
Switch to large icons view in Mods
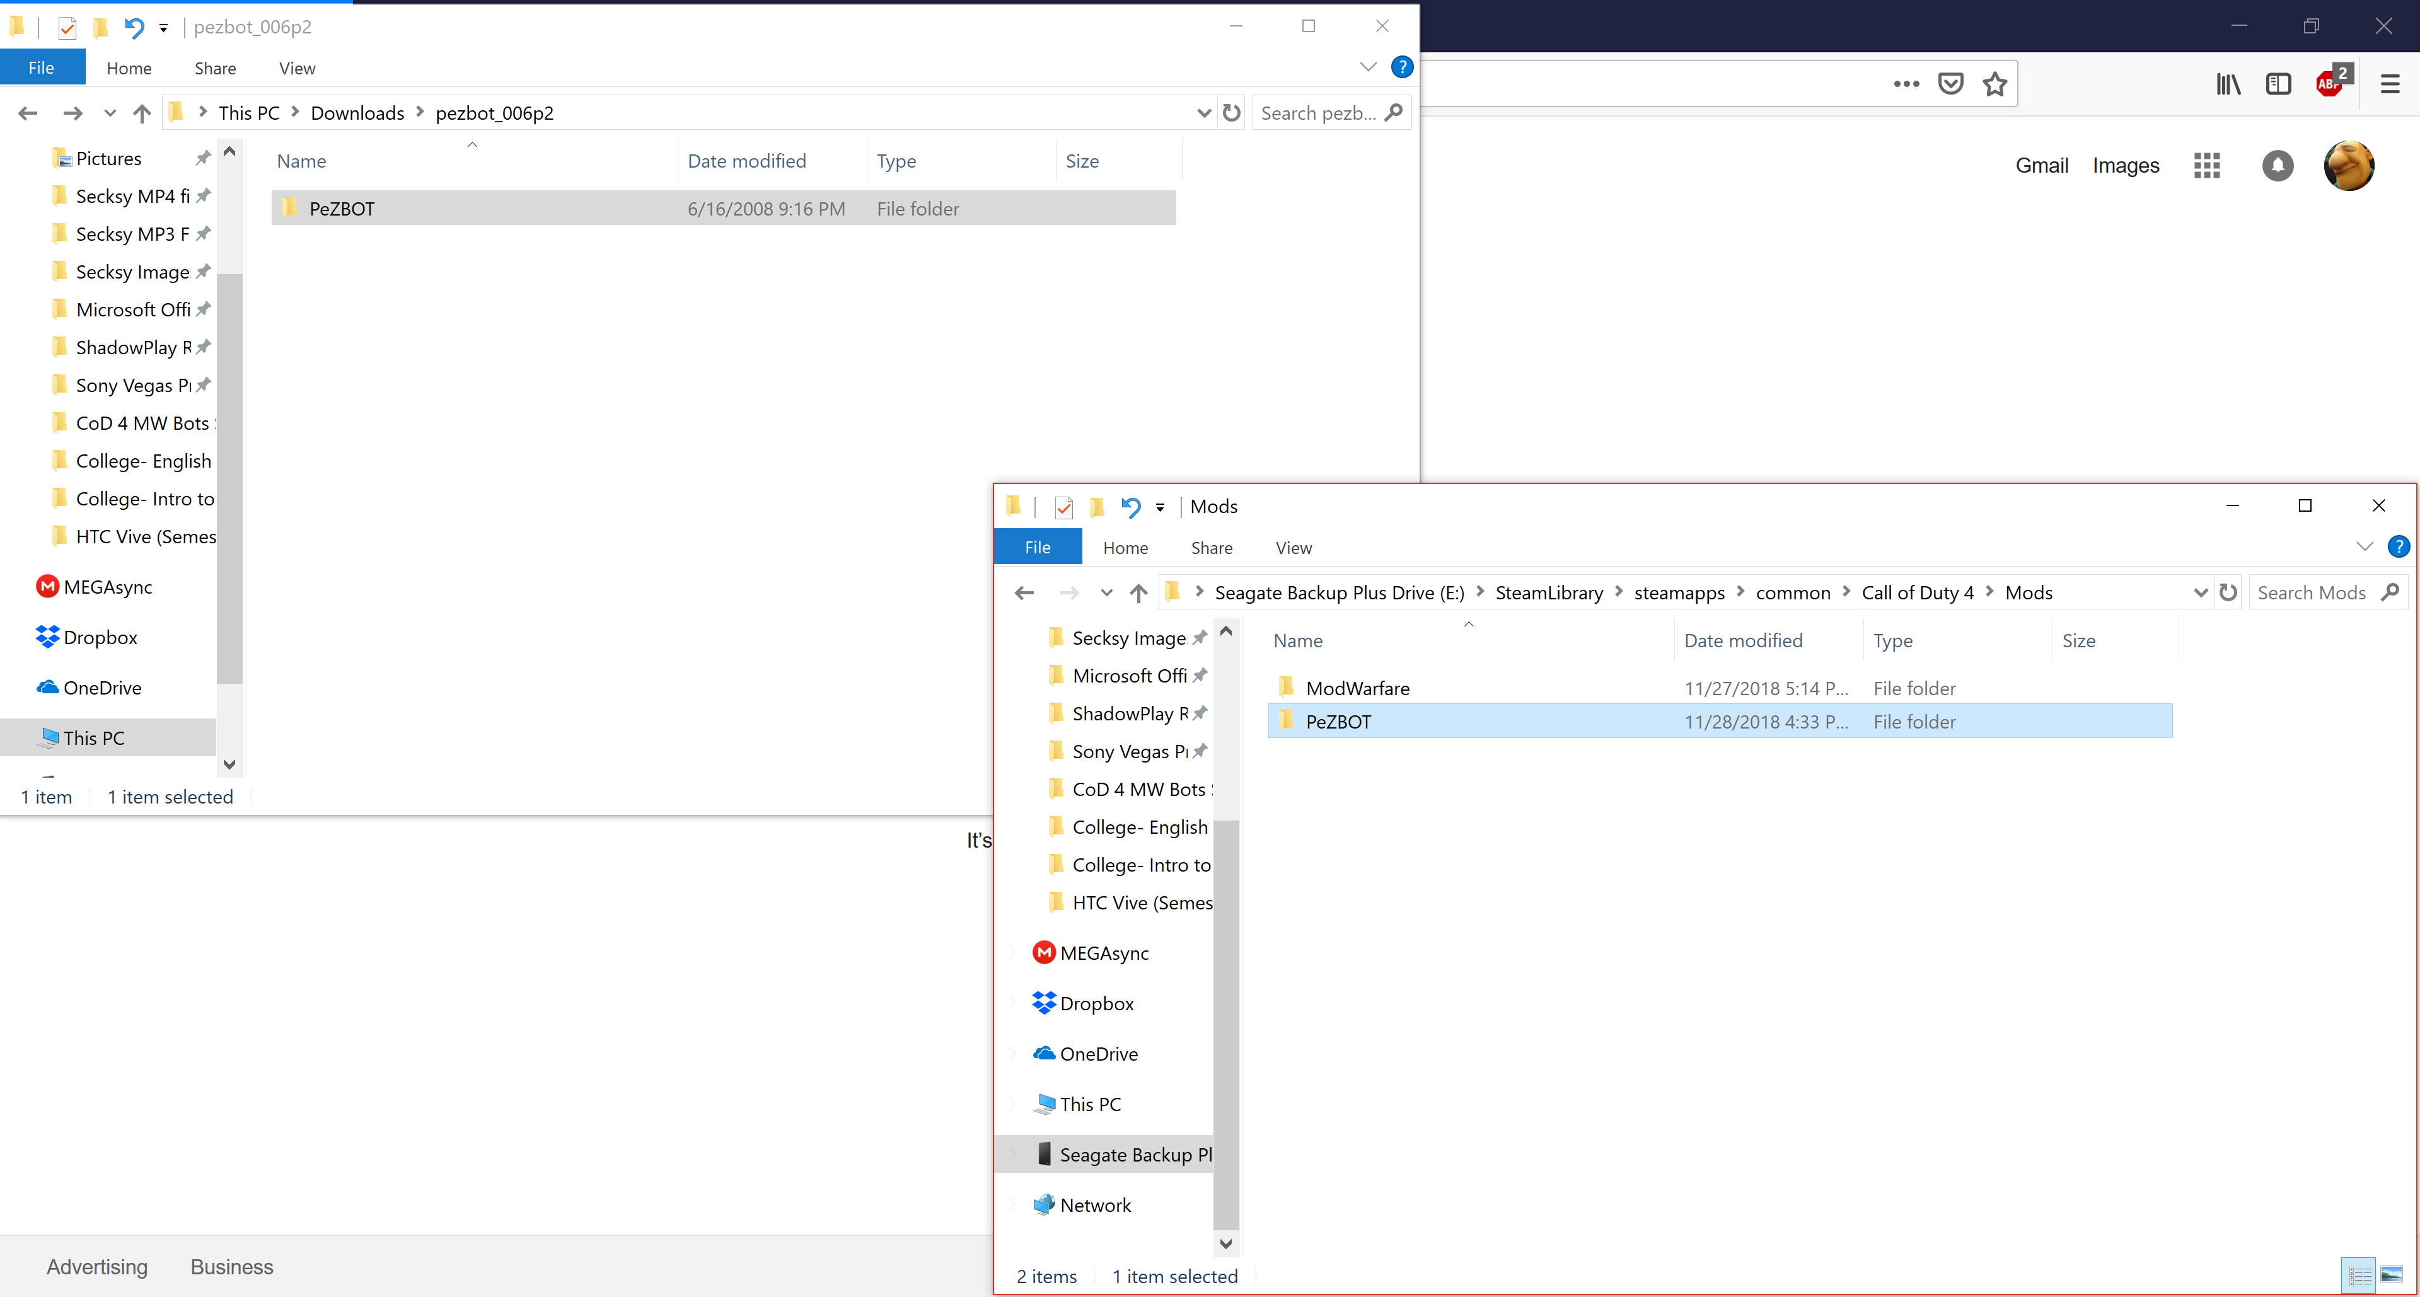[2391, 1274]
